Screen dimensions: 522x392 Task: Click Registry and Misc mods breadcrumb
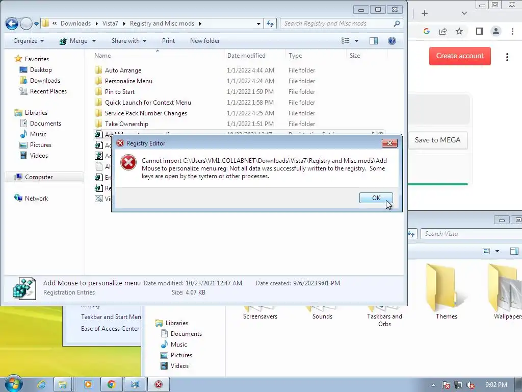coord(162,23)
